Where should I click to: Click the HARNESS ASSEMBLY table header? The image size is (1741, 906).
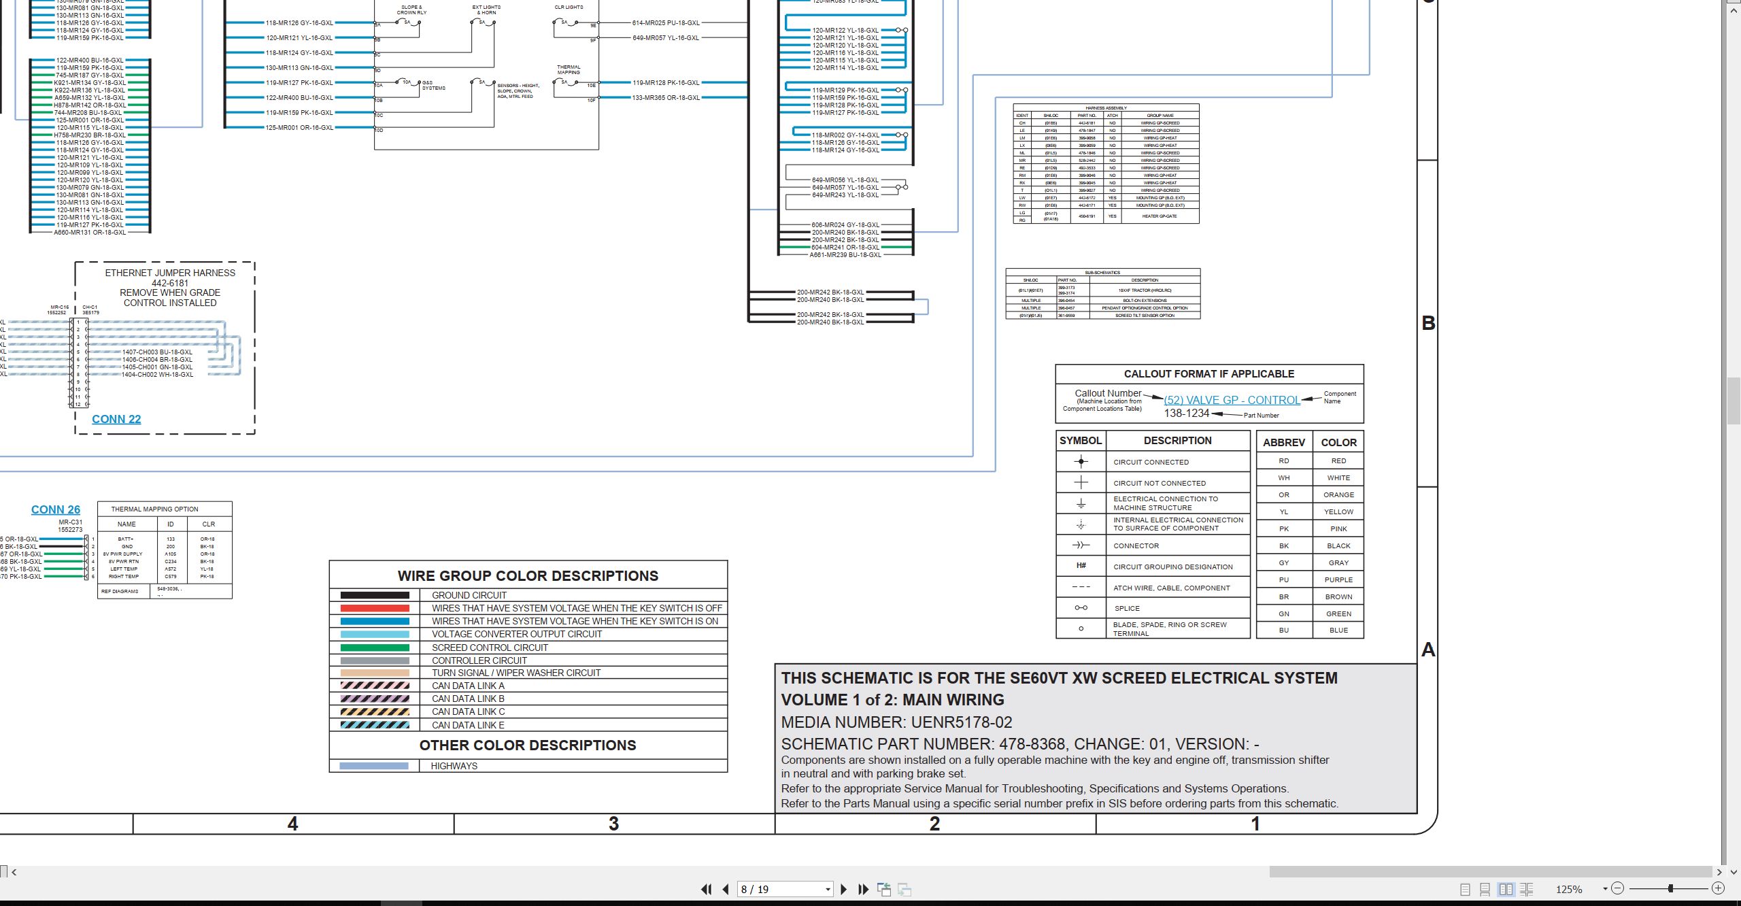click(1106, 107)
